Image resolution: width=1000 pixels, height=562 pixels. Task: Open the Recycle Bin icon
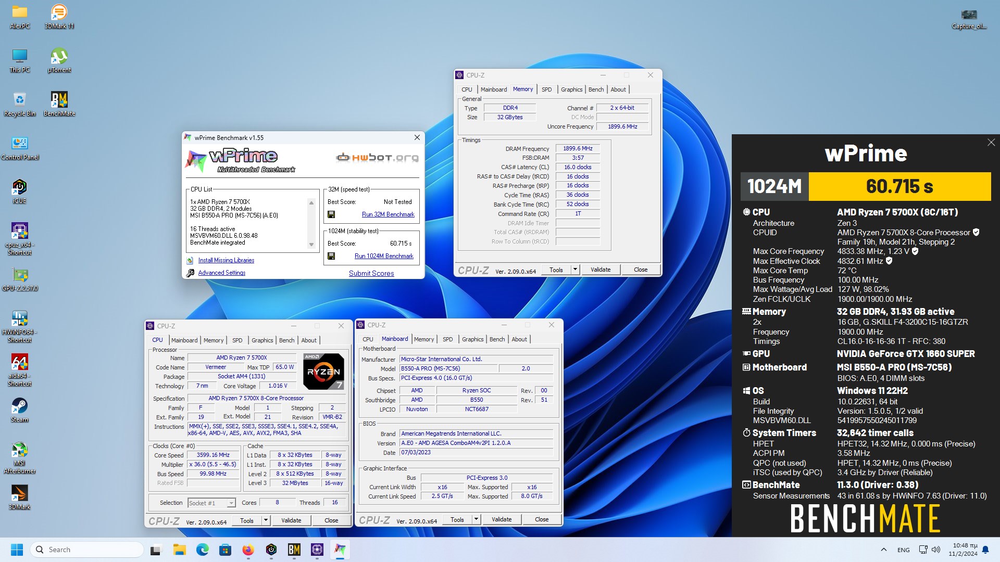[20, 104]
